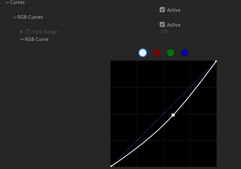Select the bottom-left curve start point

111,166
